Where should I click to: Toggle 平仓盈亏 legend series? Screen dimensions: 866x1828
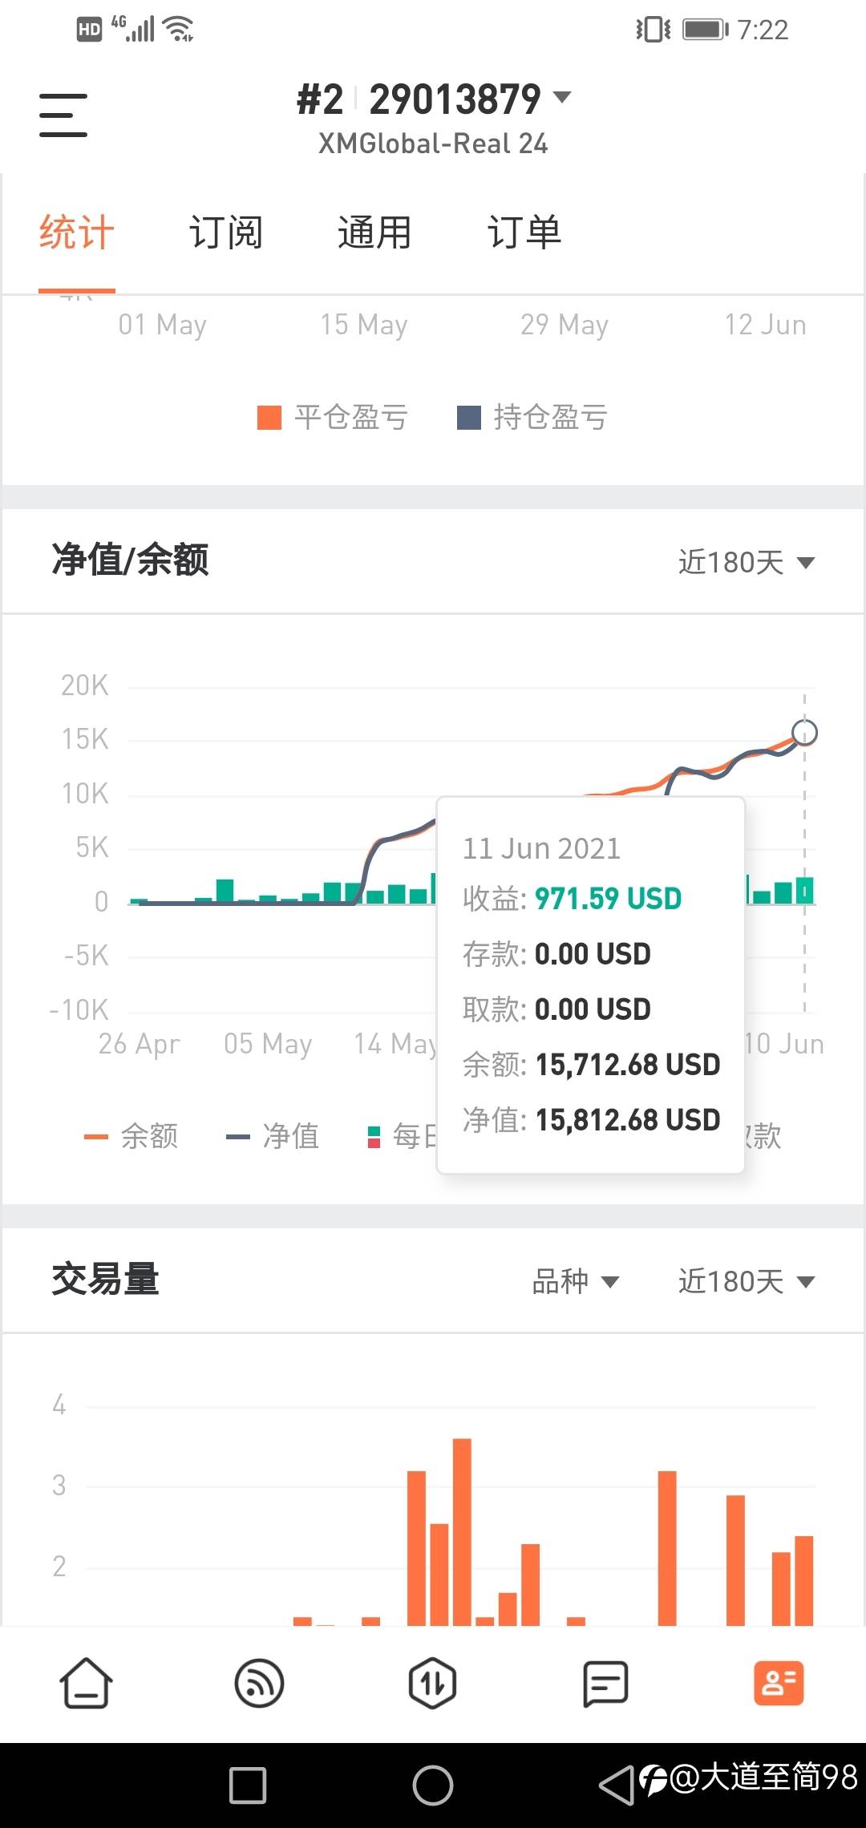click(x=333, y=417)
